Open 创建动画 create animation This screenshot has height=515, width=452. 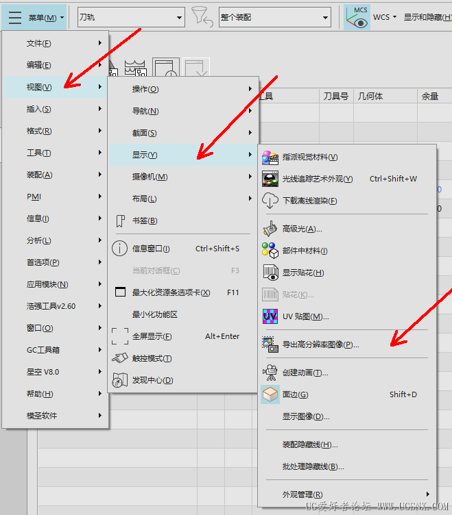point(347,373)
